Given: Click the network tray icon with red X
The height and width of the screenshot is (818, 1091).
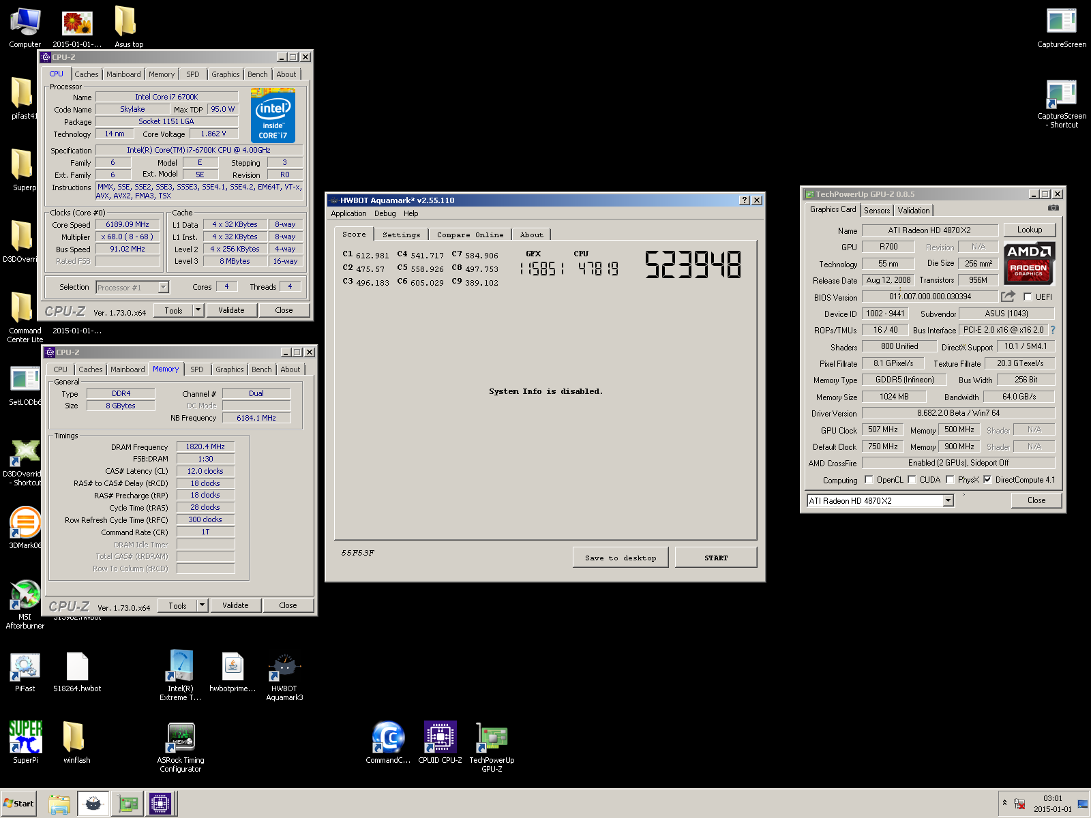Looking at the screenshot, I should tap(1020, 804).
